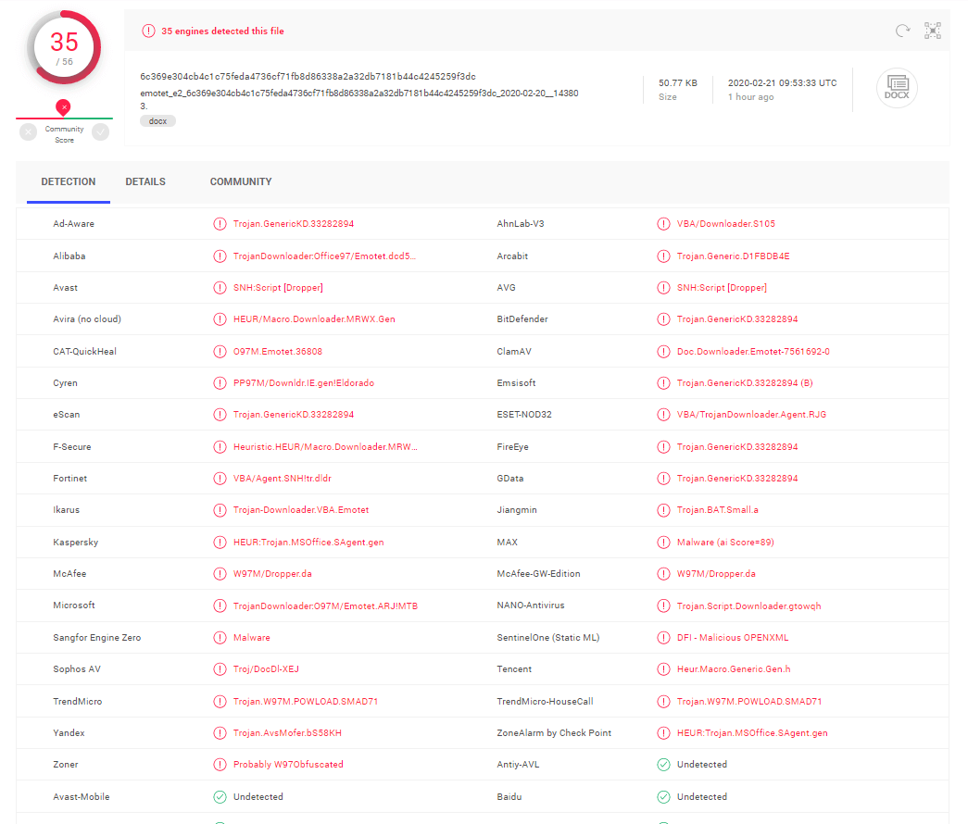Vote positive with community check button
968x824 pixels.
(101, 131)
